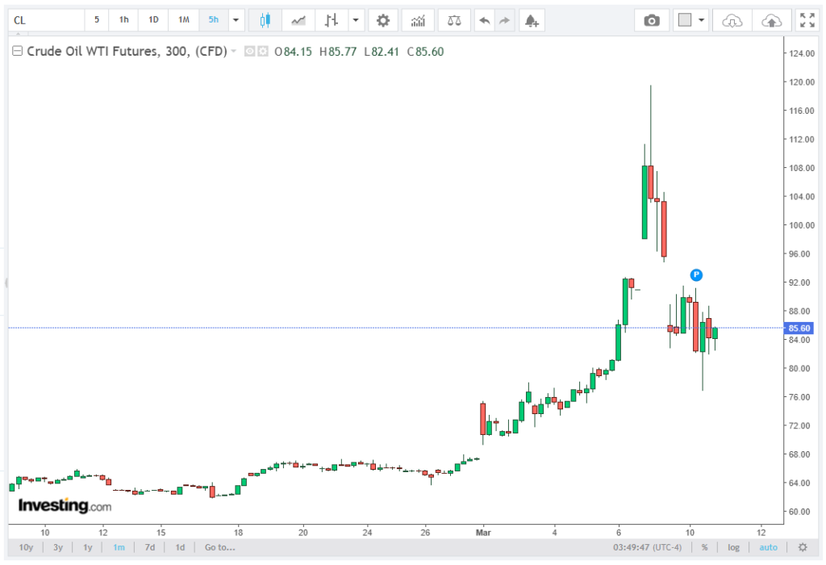Toggle the log scale option
The width and height of the screenshot is (826, 565).
pos(733,547)
